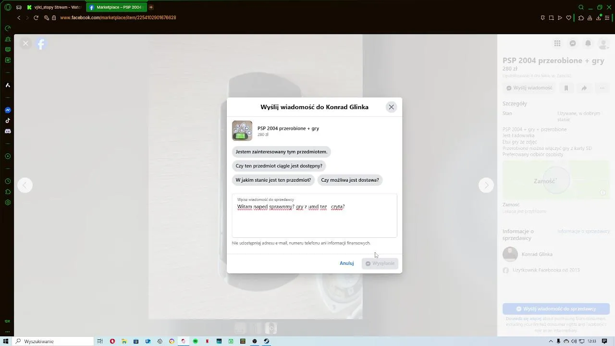Open Windows Start menu
The width and height of the screenshot is (615, 346).
[x=6, y=341]
